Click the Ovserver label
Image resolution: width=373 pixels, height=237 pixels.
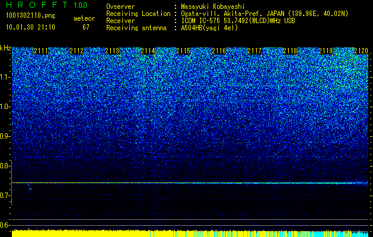point(120,7)
